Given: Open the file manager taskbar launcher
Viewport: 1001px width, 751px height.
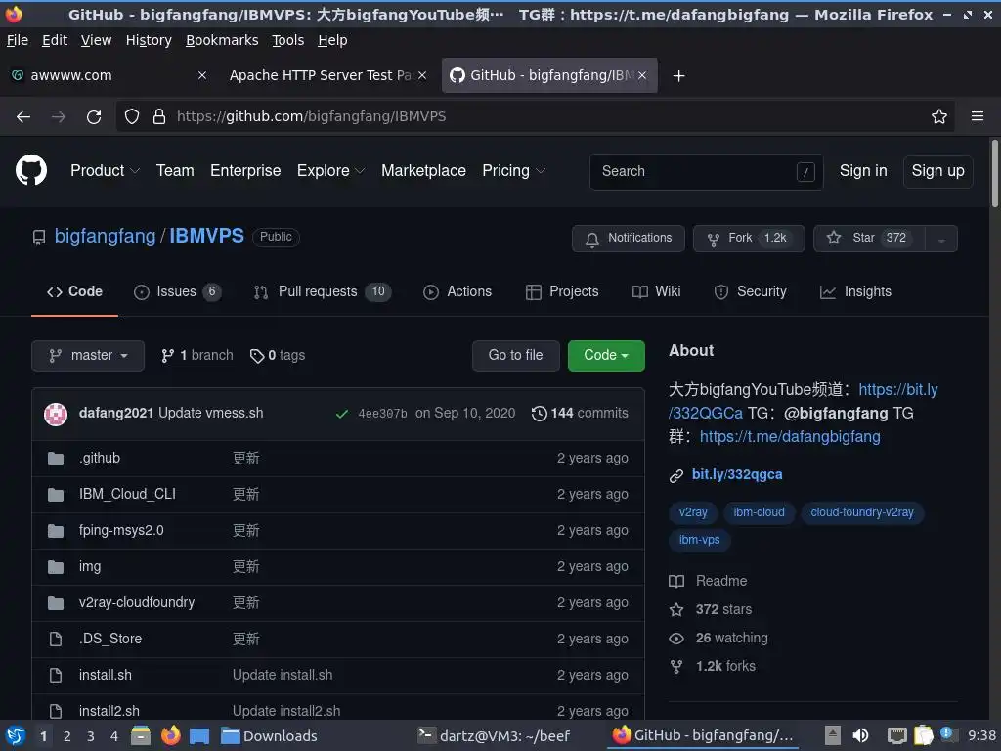Looking at the screenshot, I should coord(141,735).
